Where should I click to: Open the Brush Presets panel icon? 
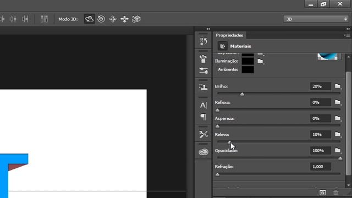click(x=203, y=59)
